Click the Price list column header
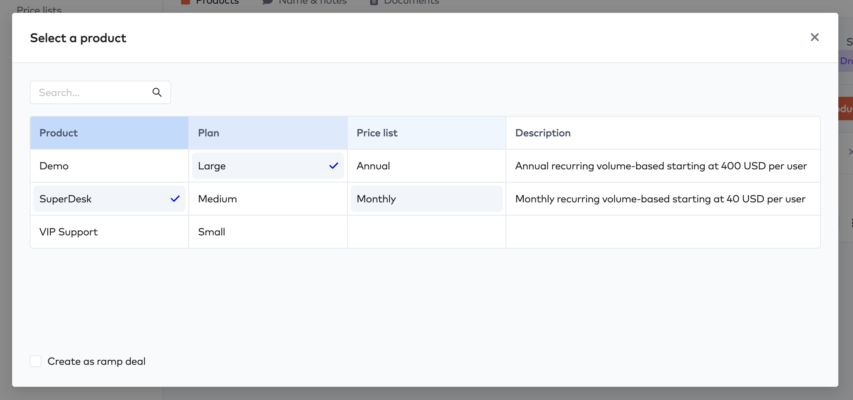Screen dimensions: 853x400 tap(427, 133)
